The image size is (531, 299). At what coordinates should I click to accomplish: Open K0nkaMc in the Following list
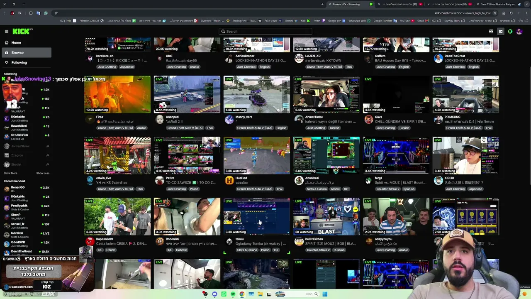click(x=26, y=118)
